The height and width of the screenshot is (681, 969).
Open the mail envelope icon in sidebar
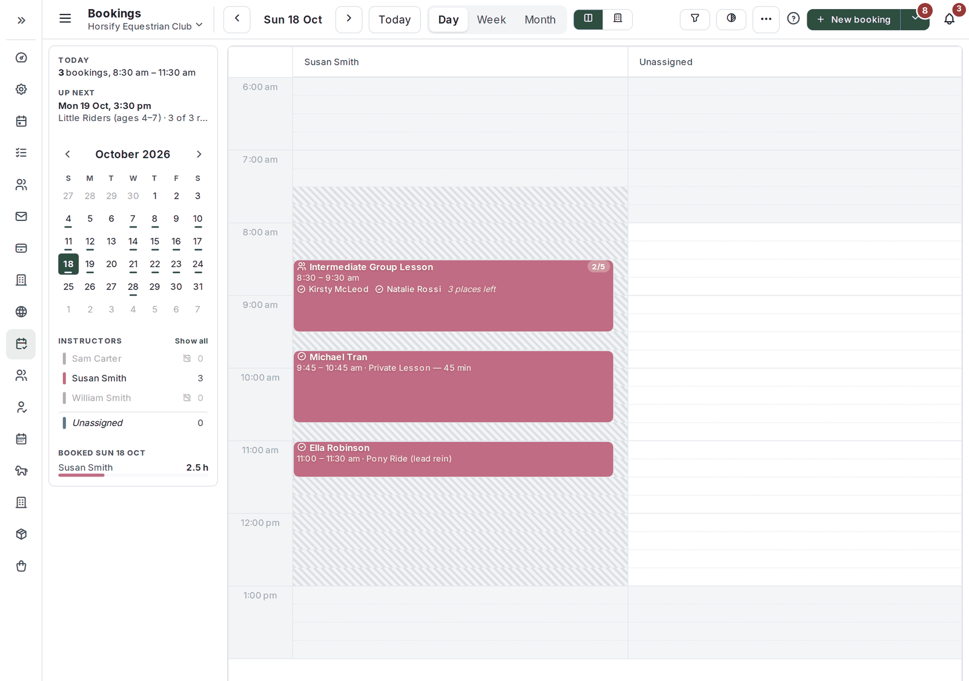[21, 216]
